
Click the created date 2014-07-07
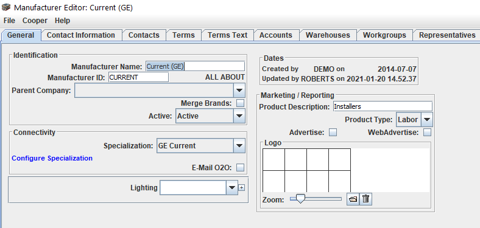[x=397, y=69]
